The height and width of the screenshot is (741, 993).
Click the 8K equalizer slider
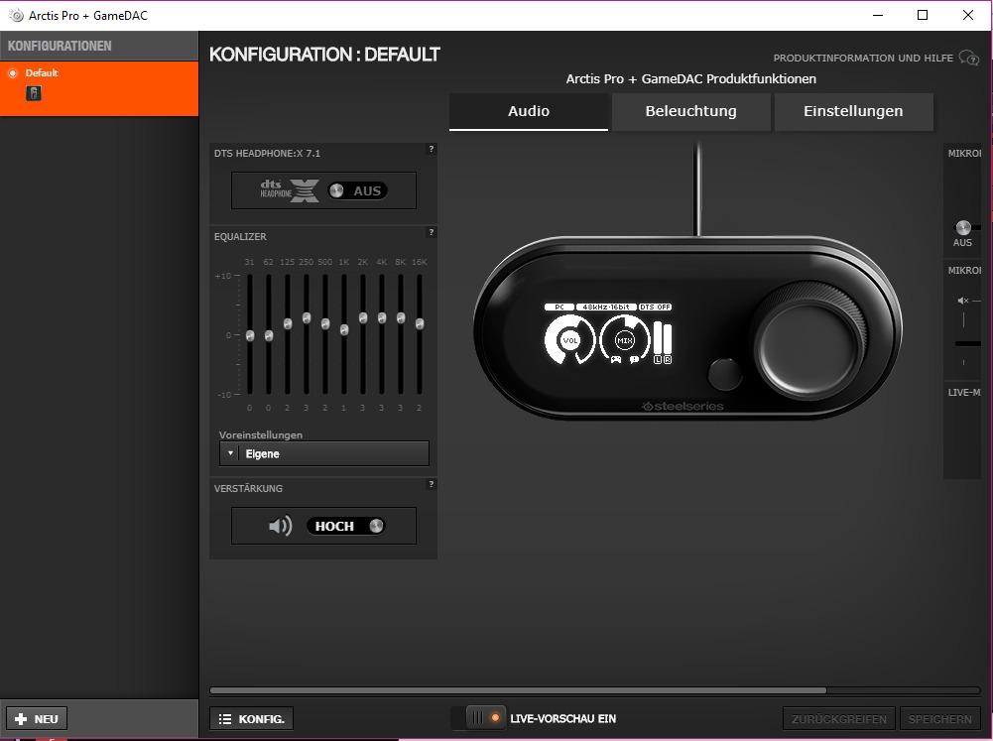tap(401, 318)
